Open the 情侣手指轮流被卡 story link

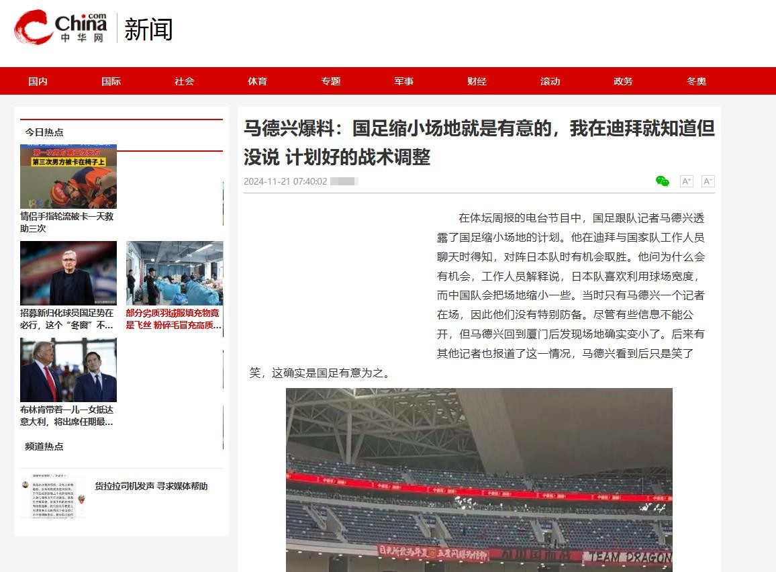point(67,222)
